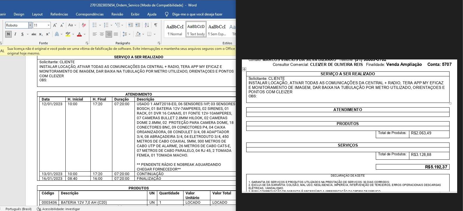Sort text with the A-Z sort icon

[x=147, y=25]
